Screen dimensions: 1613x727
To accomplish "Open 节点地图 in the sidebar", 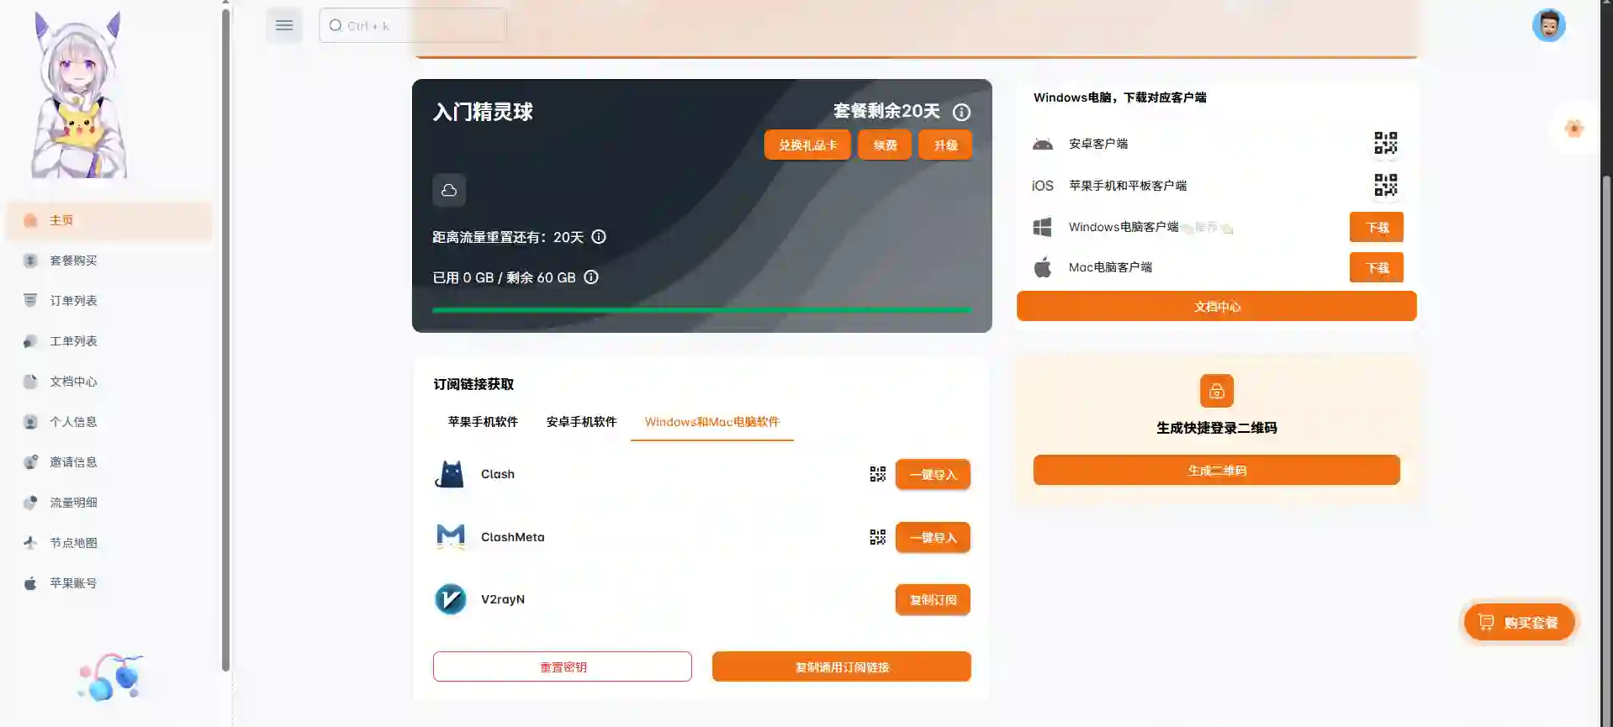I will [x=108, y=543].
